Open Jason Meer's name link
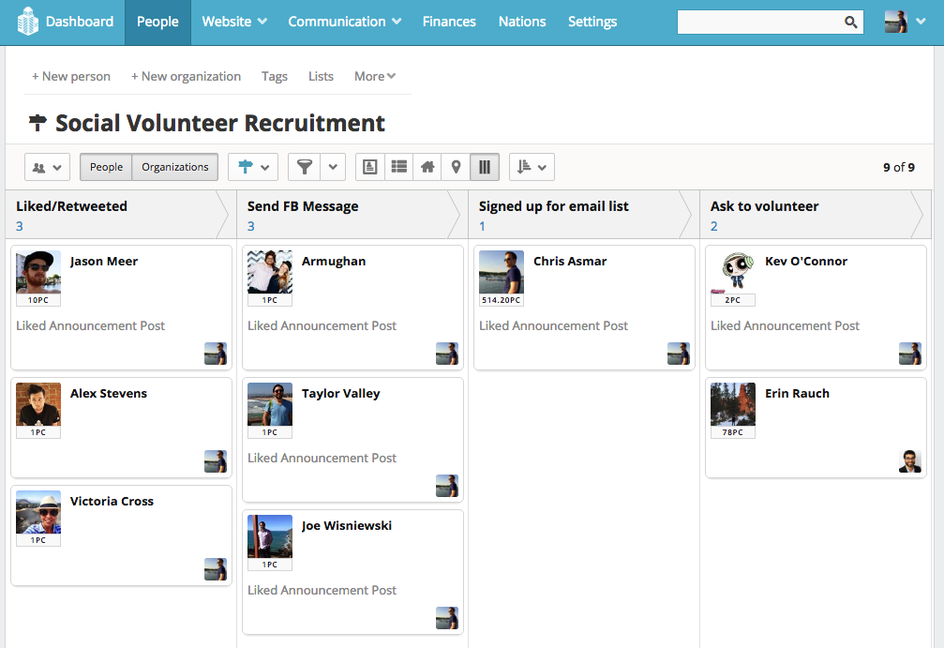This screenshot has width=944, height=648. 103,262
